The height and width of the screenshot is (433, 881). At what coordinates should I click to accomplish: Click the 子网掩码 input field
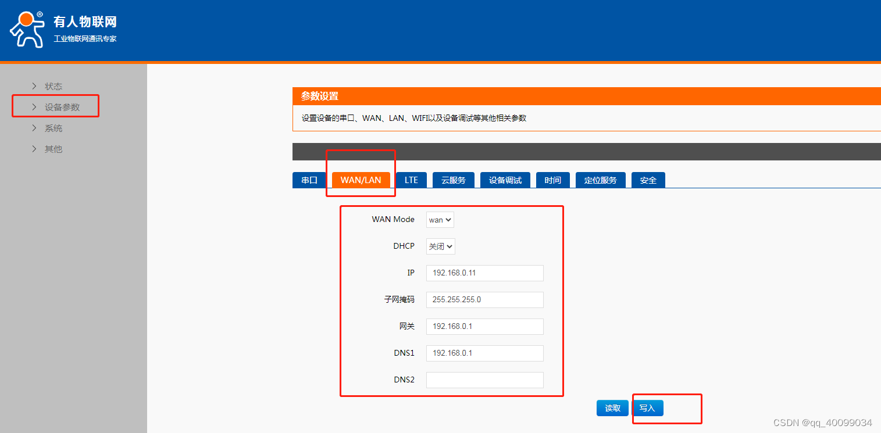(485, 300)
